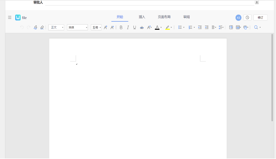Toggle bold formatting
Viewport: 276px width, 159px height.
(x=121, y=27)
